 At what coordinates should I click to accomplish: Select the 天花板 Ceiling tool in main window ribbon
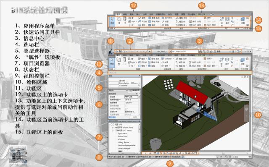tap(142, 63)
